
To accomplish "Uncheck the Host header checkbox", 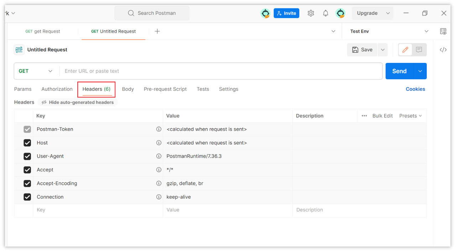I will pyautogui.click(x=27, y=143).
